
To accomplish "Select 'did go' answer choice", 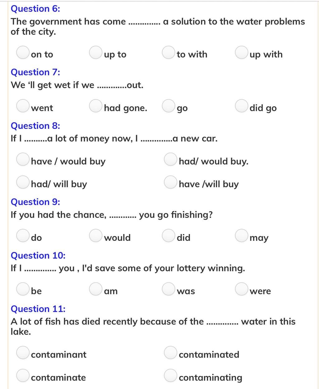I will (x=241, y=106).
